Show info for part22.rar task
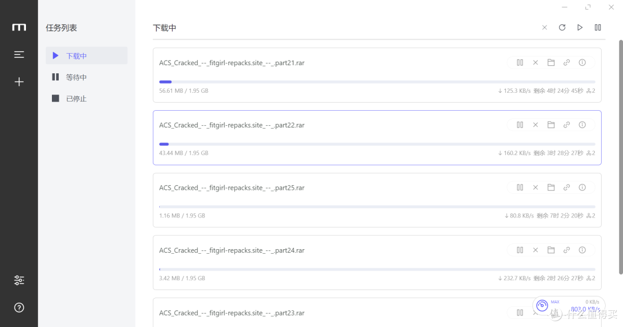Viewport: 623px width, 327px height. [582, 125]
